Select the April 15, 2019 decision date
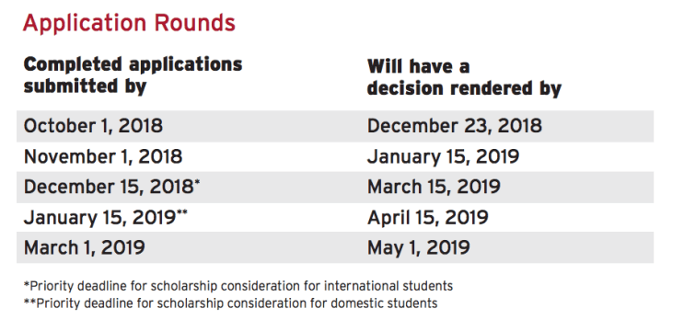The width and height of the screenshot is (684, 331). click(x=427, y=217)
